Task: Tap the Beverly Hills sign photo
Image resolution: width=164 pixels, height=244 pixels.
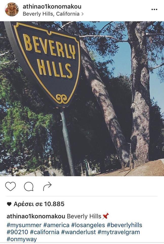Action: tap(82, 99)
